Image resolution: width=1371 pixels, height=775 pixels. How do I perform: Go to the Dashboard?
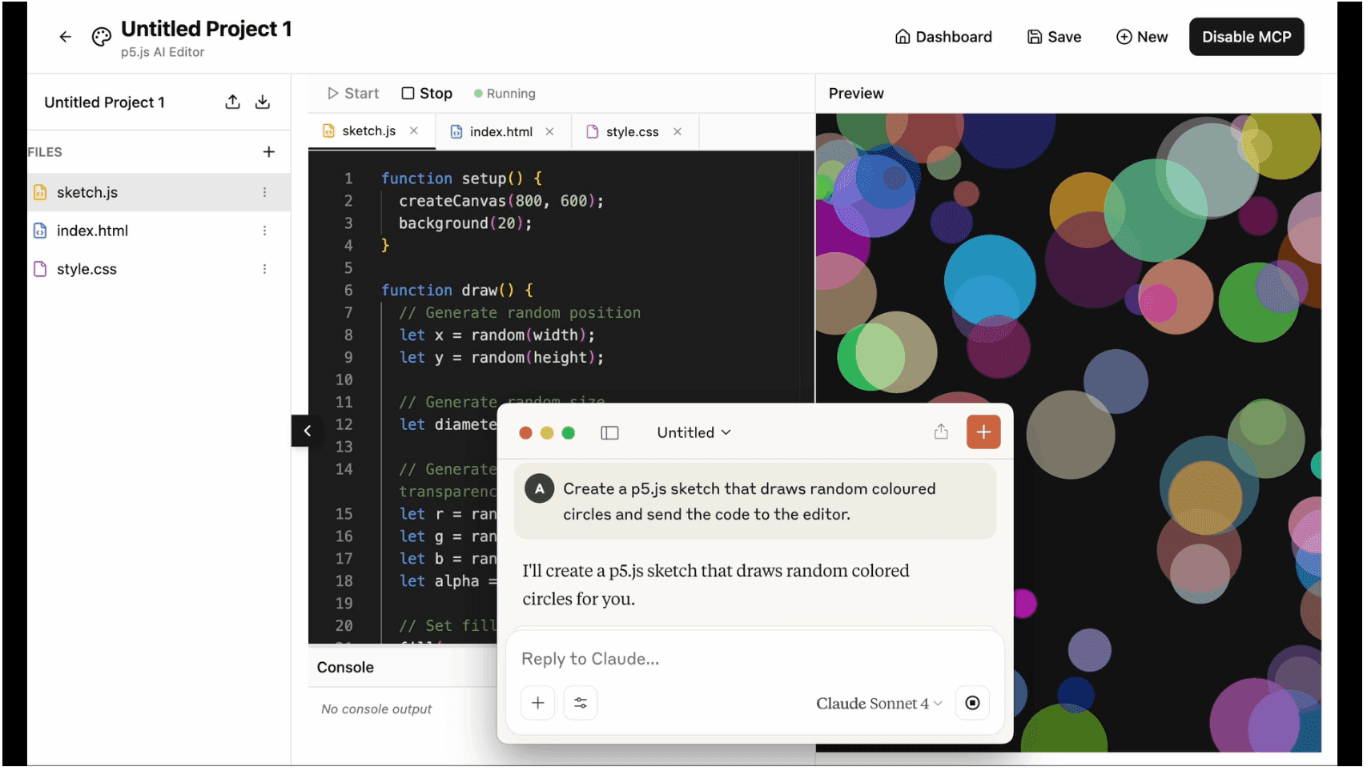click(x=943, y=36)
